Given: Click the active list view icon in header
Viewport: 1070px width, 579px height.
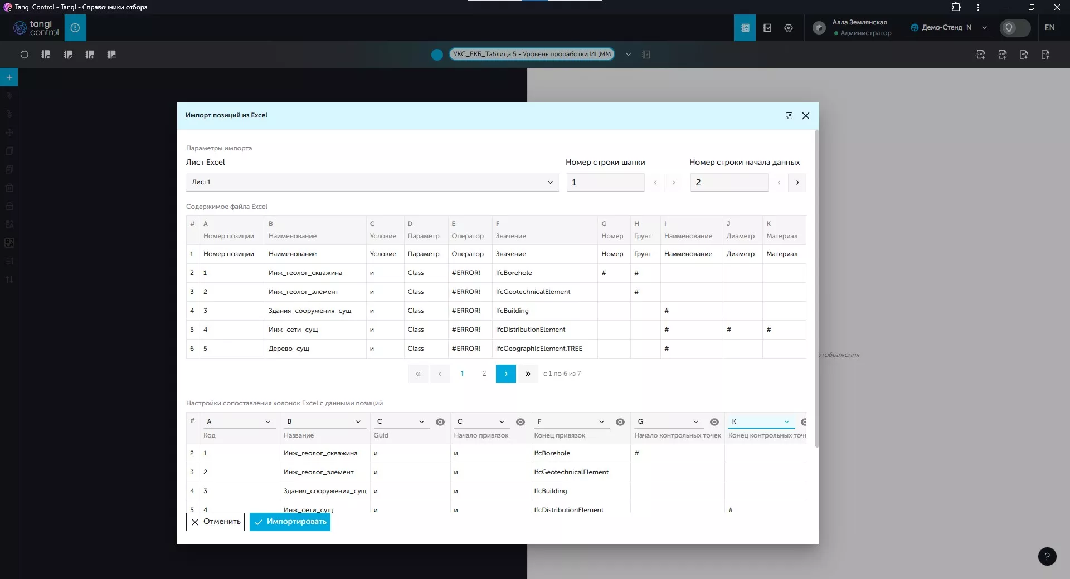Looking at the screenshot, I should [x=745, y=28].
